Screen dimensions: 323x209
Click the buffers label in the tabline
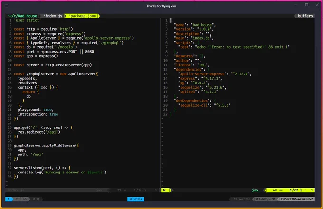point(305,16)
